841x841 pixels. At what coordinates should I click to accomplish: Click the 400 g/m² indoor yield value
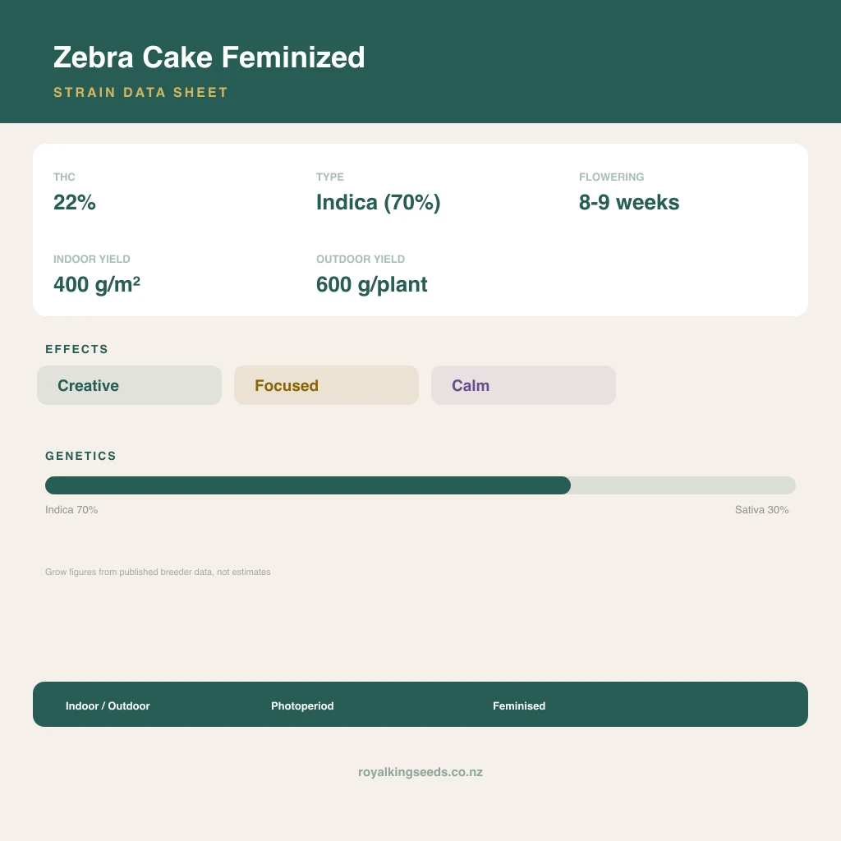click(x=97, y=284)
